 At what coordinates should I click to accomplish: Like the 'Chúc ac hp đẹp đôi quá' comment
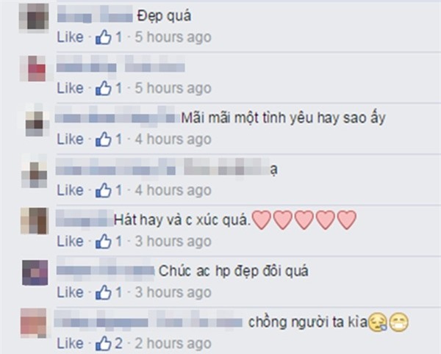tap(71, 292)
